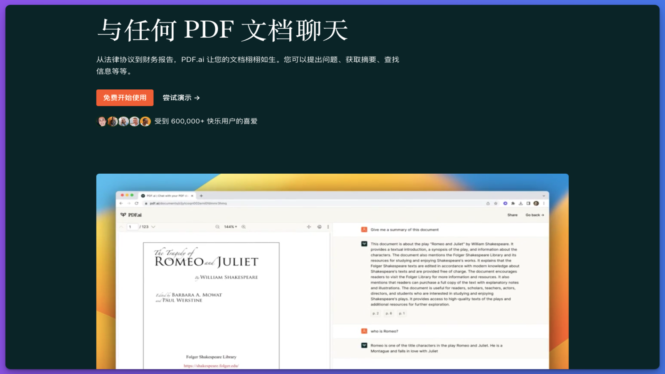Viewport: 665px width, 374px height.
Task: Open the 144% zoom level dropdown
Action: tap(231, 226)
